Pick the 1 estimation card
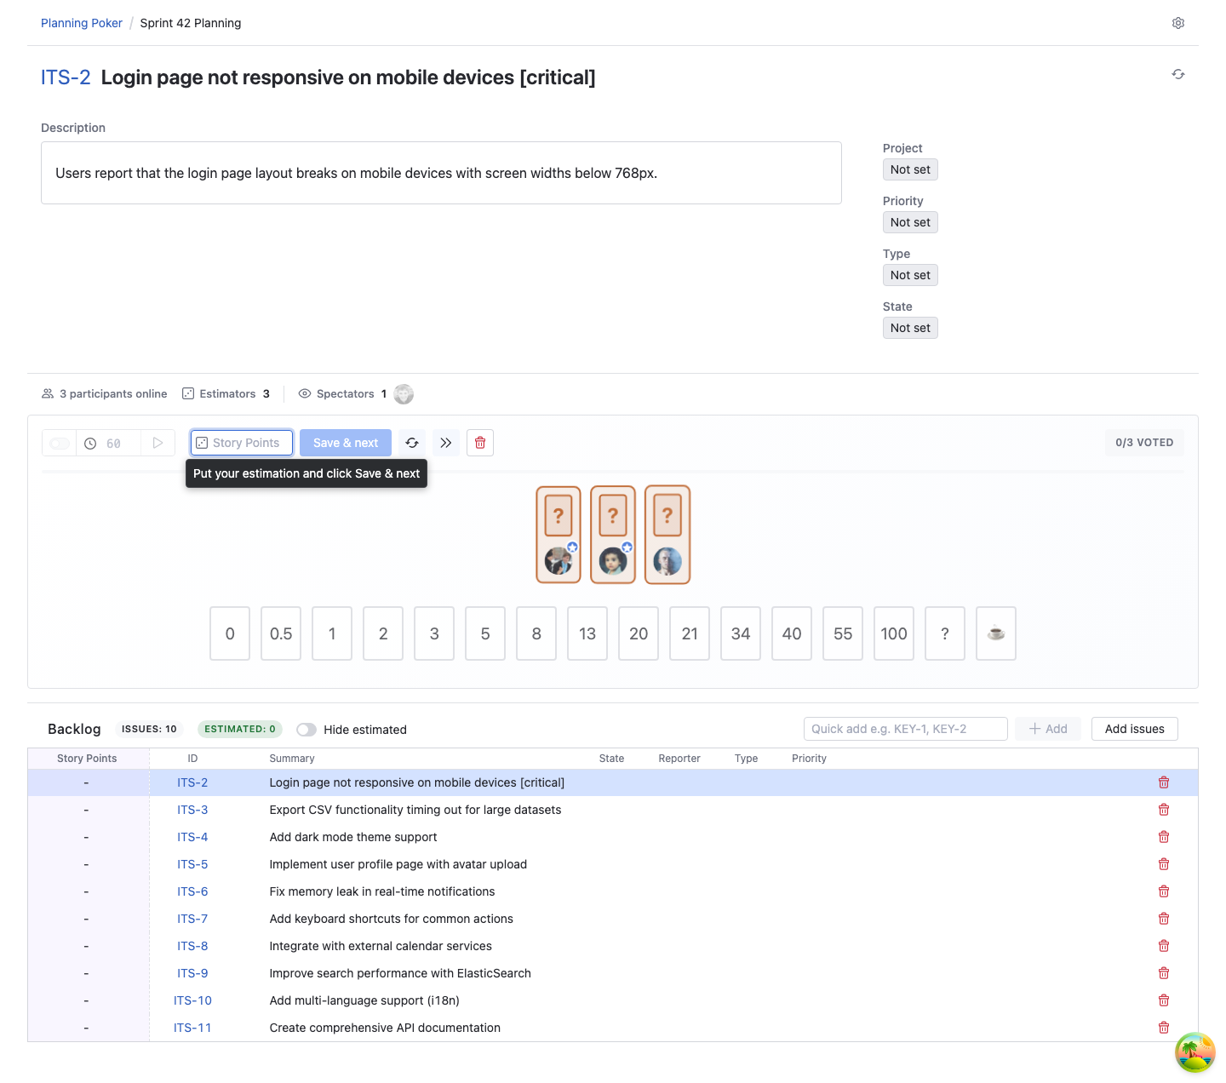This screenshot has width=1226, height=1083. 332,633
